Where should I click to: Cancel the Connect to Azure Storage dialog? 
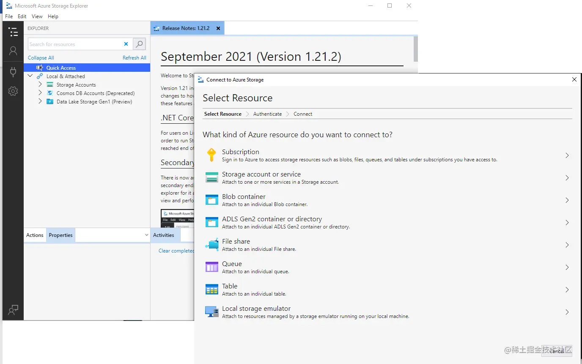[557, 351]
